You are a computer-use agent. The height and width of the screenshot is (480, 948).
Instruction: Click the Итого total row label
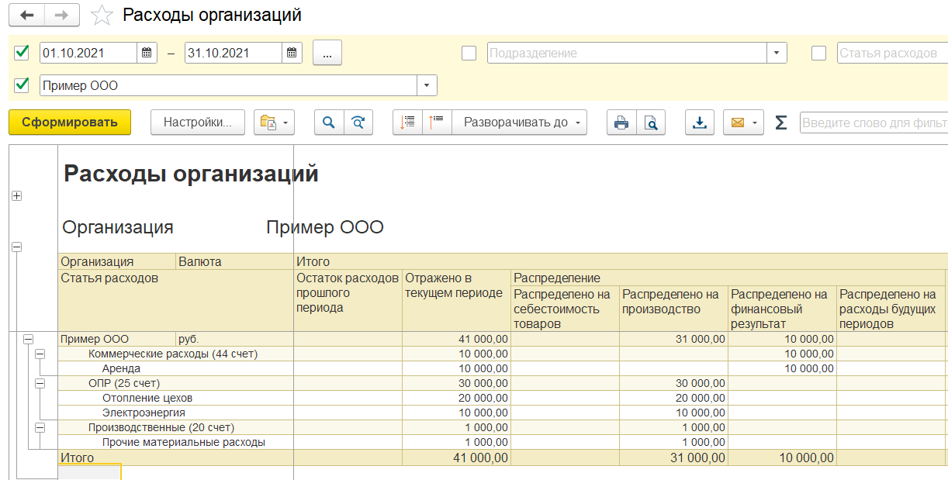coord(78,458)
